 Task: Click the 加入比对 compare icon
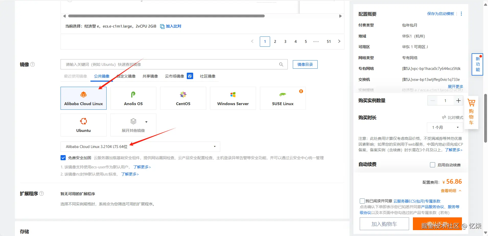[162, 26]
